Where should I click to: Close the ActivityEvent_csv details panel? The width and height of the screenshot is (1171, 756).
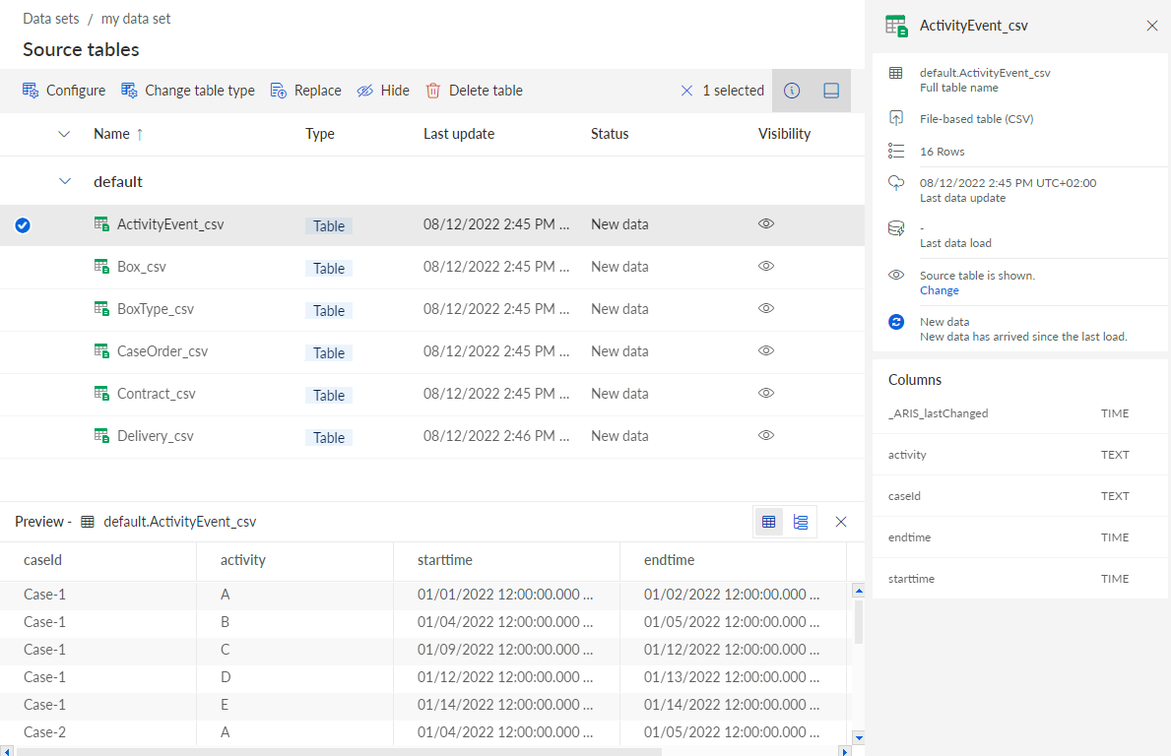tap(1151, 27)
